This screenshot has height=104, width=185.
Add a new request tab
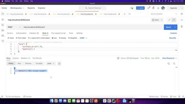coord(125,14)
